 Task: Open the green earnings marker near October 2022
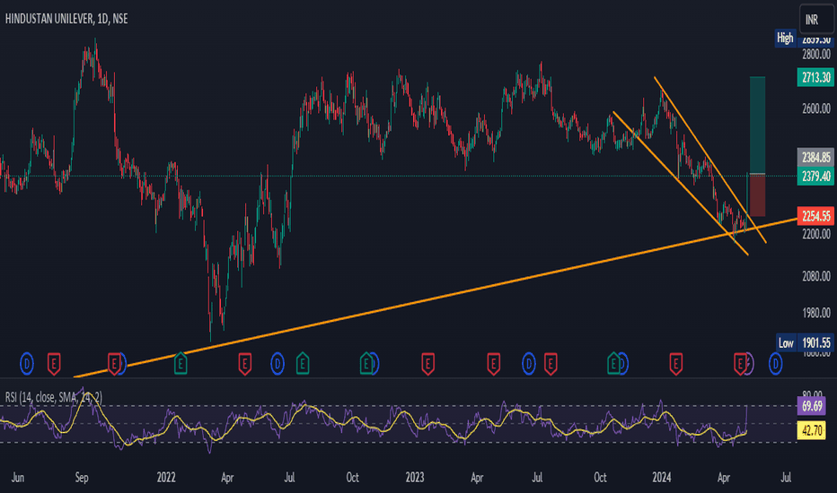(x=366, y=364)
